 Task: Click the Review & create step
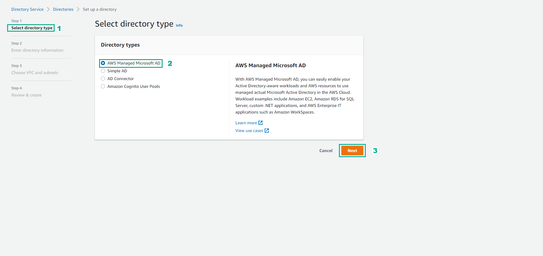coord(27,95)
